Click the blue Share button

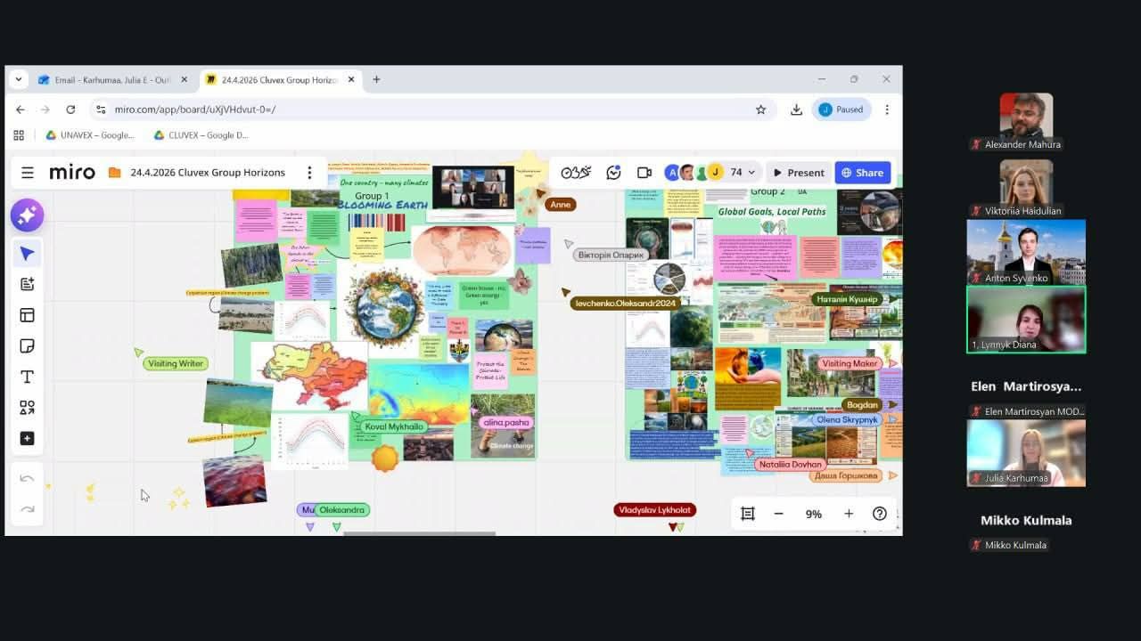coord(862,173)
